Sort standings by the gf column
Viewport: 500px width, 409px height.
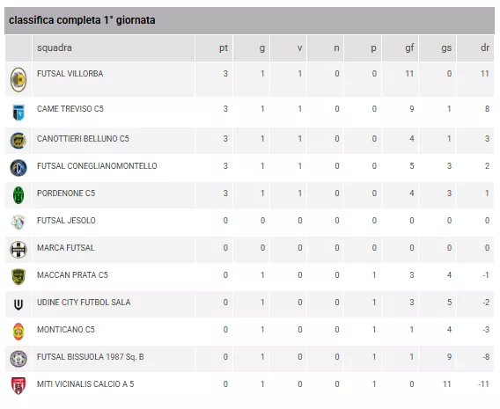point(409,47)
